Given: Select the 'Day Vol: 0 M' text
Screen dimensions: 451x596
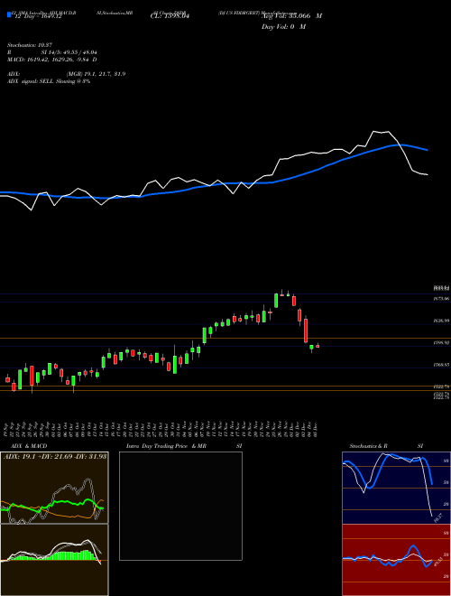Looking at the screenshot, I should (283, 26).
